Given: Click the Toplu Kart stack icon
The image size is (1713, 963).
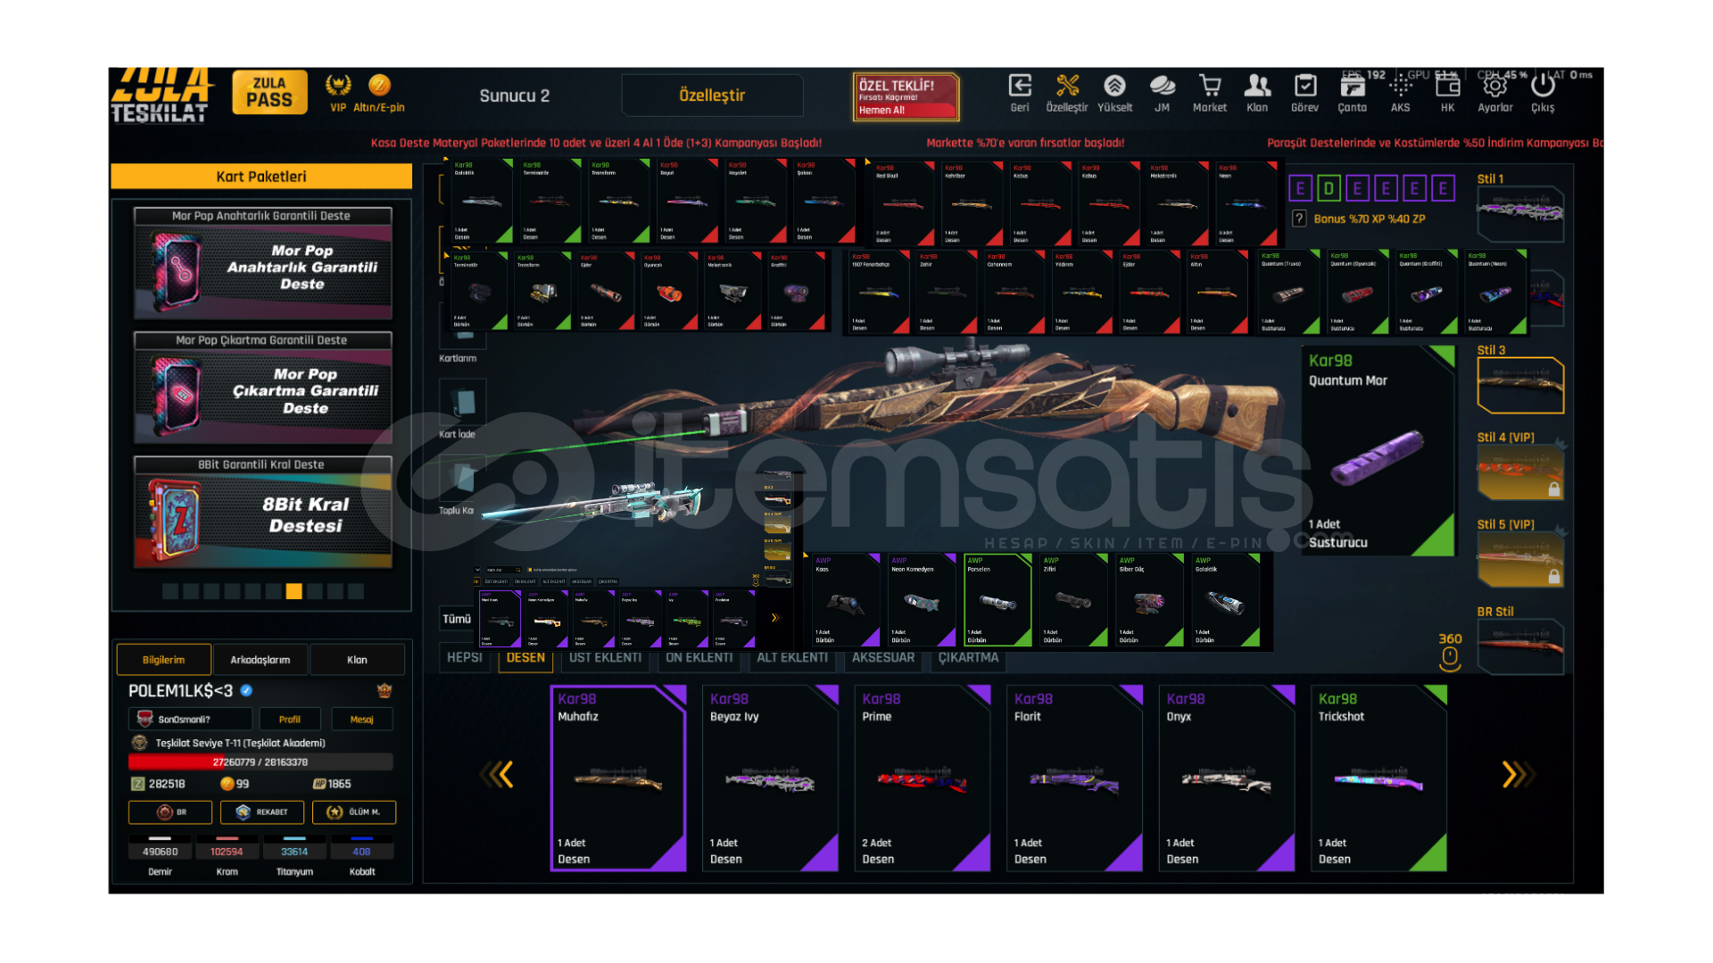Looking at the screenshot, I should pos(463,479).
